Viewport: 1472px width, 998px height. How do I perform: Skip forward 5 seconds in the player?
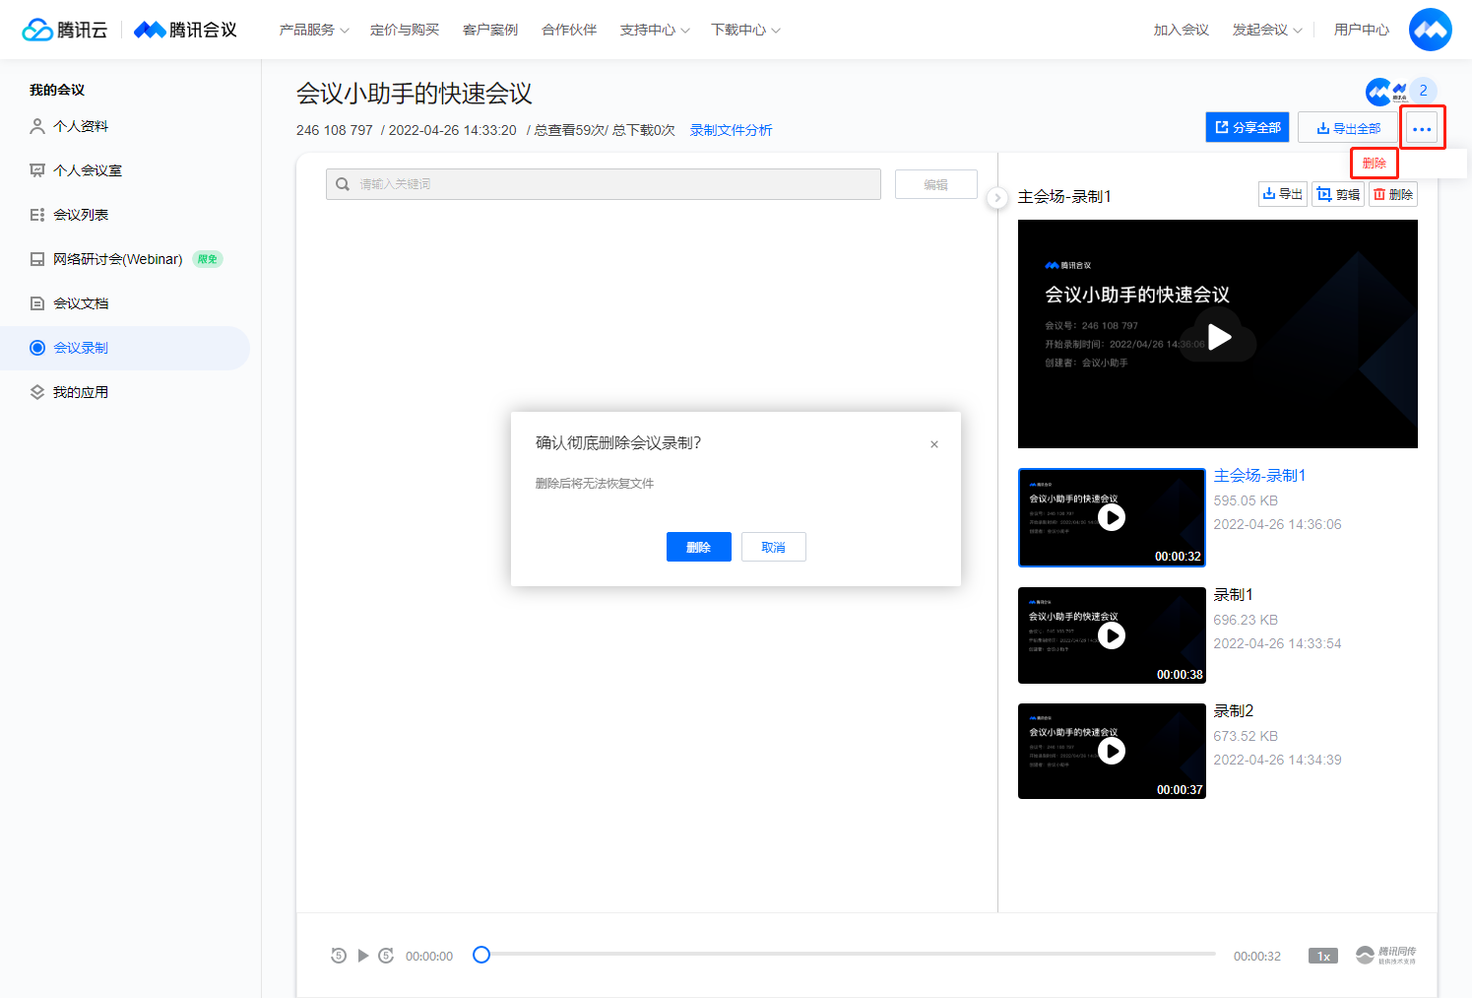pos(386,956)
